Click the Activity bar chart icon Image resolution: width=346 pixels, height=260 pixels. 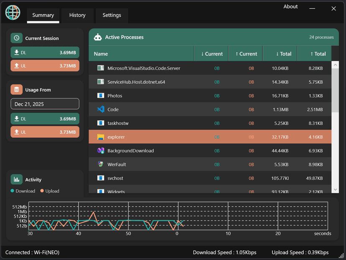coord(17,179)
